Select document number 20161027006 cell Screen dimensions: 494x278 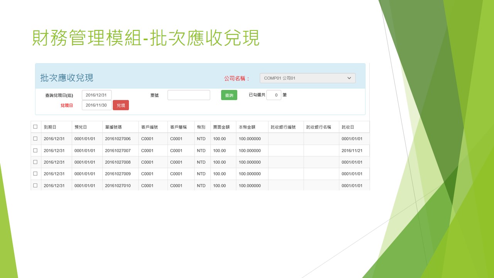(120, 139)
